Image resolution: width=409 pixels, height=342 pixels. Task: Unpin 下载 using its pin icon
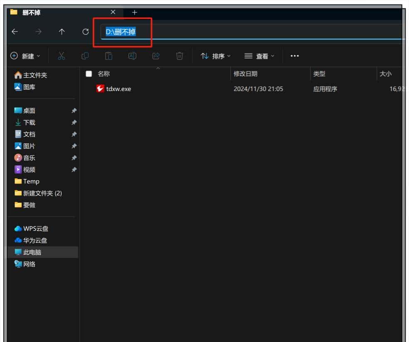pyautogui.click(x=74, y=123)
